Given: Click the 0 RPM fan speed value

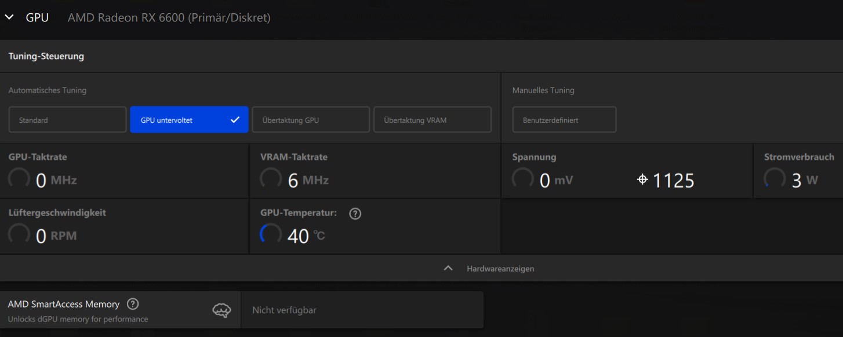Looking at the screenshot, I should [x=56, y=236].
